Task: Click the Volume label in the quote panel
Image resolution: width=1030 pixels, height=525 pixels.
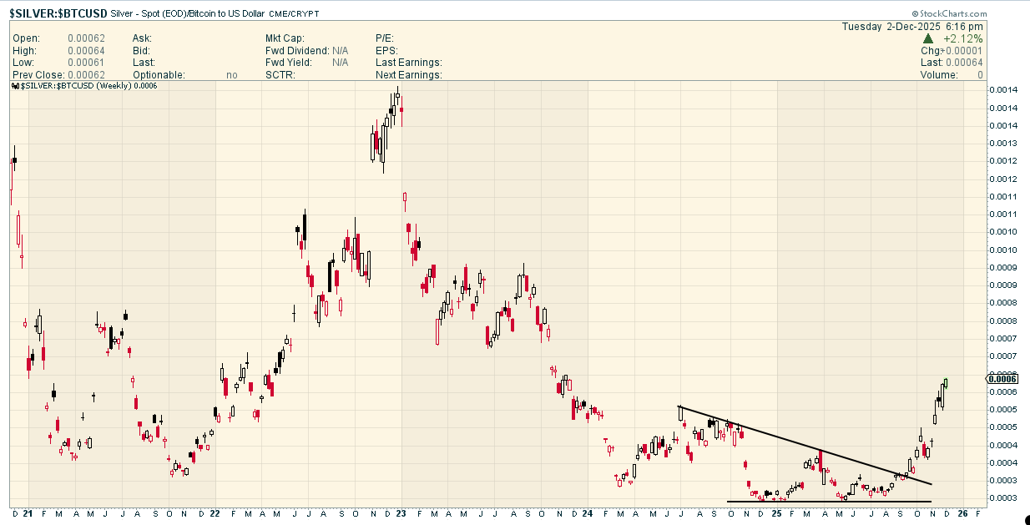Action: (x=941, y=74)
